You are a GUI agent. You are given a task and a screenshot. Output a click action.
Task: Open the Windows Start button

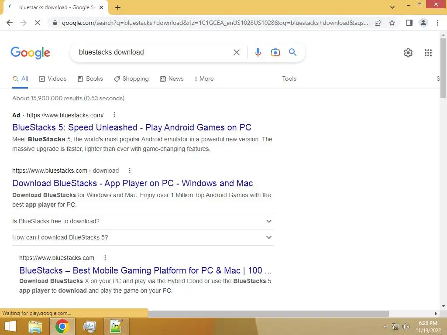10,326
